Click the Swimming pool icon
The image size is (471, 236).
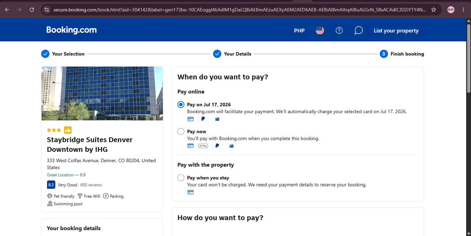click(50, 204)
